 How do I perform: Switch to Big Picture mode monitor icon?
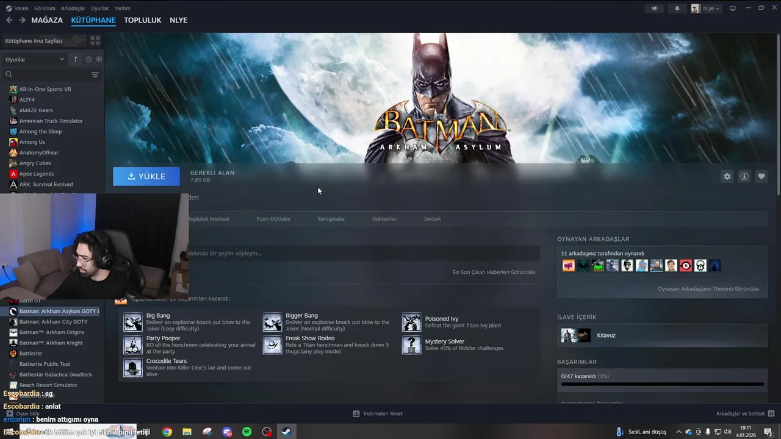(733, 9)
